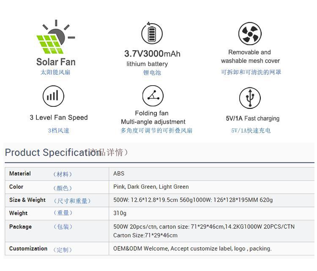Click the Product Specification heading
This screenshot has width=317, height=271.
(53, 153)
